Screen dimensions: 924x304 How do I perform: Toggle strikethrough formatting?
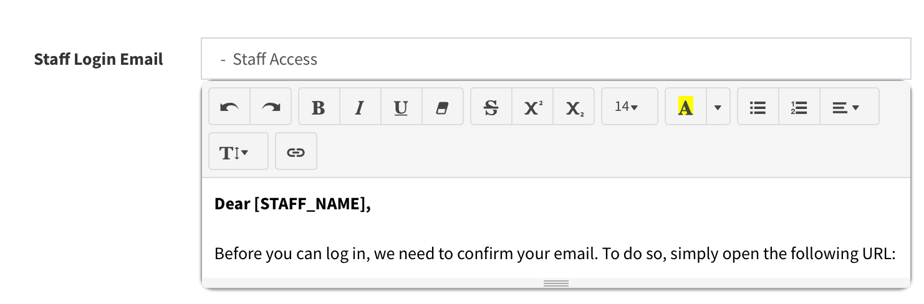click(491, 107)
